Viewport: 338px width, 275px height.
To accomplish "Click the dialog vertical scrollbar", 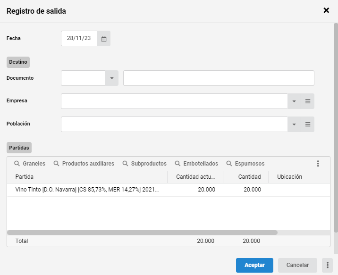I will 336,127.
